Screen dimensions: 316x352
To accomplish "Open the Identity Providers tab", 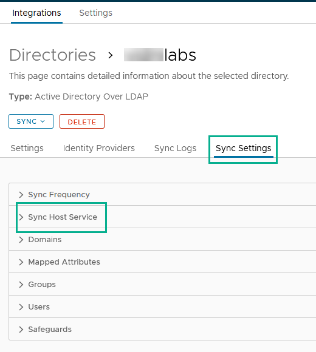I will (x=99, y=148).
